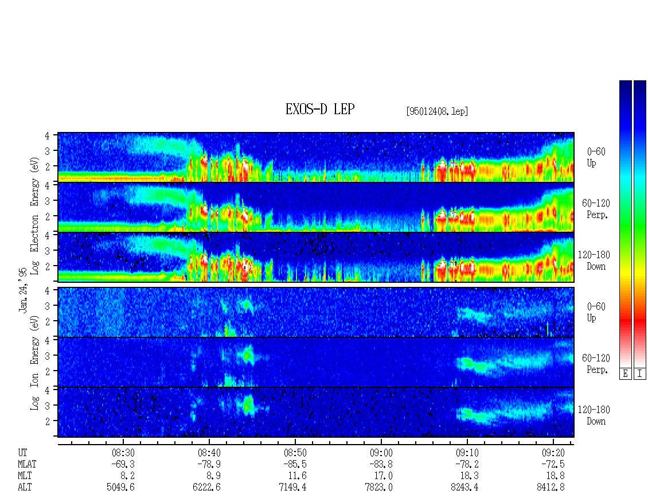Select MLT value 11.6
The height and width of the screenshot is (502, 648).
tap(298, 476)
